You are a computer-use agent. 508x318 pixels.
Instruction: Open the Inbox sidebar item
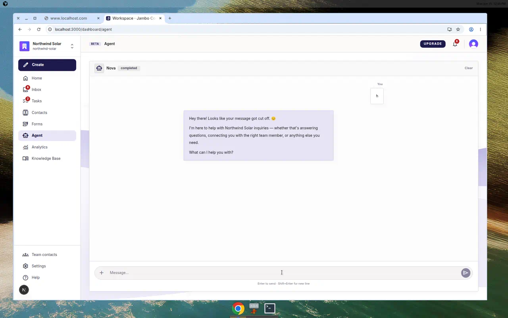[47, 89]
